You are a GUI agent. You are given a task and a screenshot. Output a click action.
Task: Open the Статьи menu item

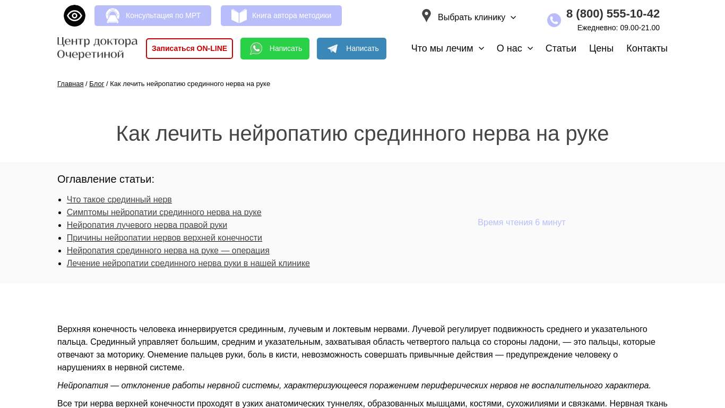coord(560,48)
